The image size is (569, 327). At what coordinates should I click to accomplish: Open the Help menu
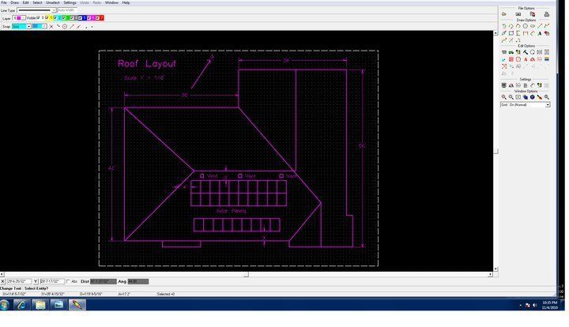[x=126, y=2]
